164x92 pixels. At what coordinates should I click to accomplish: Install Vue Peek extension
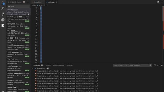27,63
